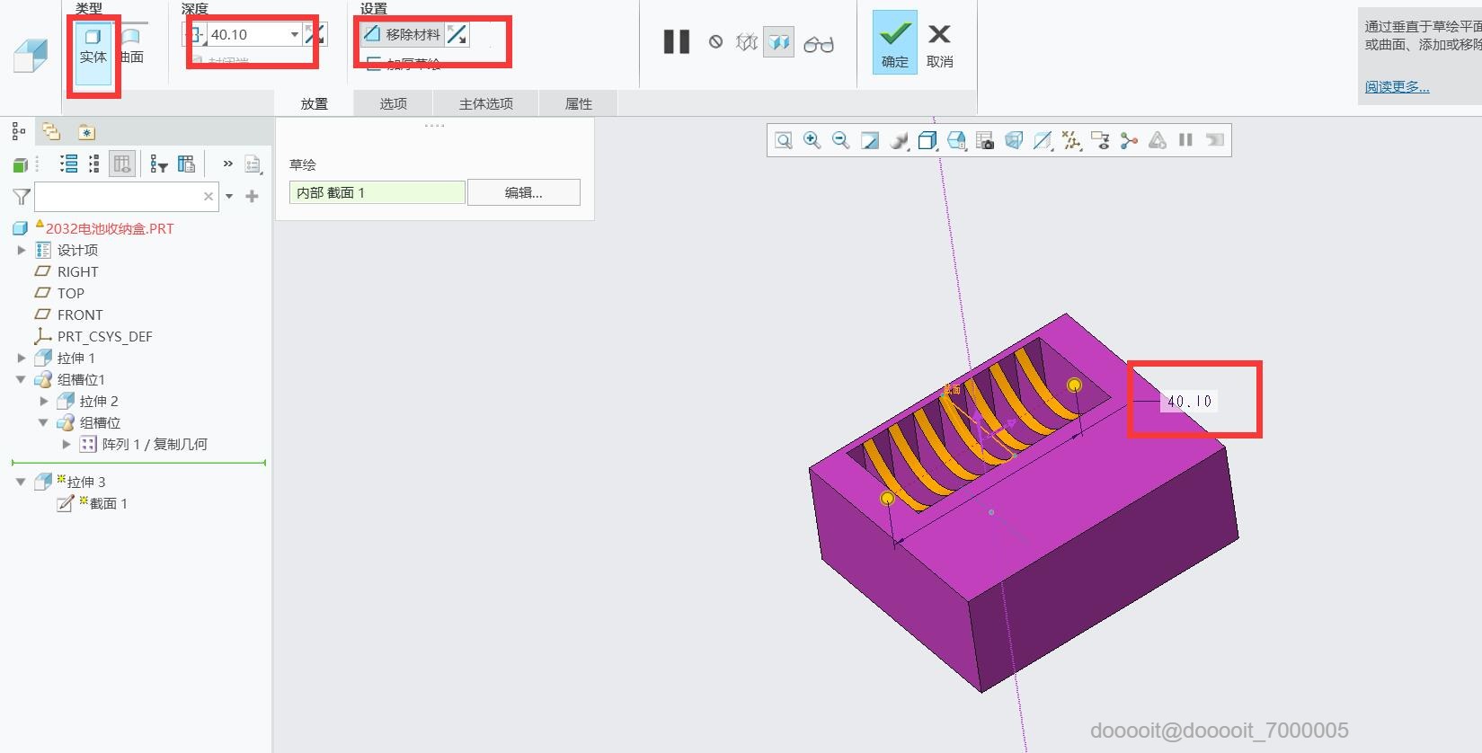
Task: Pause the feature with the pause icon
Action: (677, 42)
